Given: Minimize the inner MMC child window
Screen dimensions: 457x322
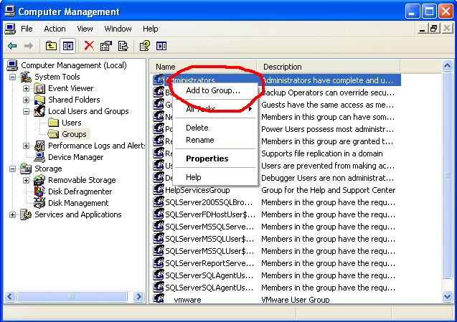Looking at the screenshot, I should (423, 29).
